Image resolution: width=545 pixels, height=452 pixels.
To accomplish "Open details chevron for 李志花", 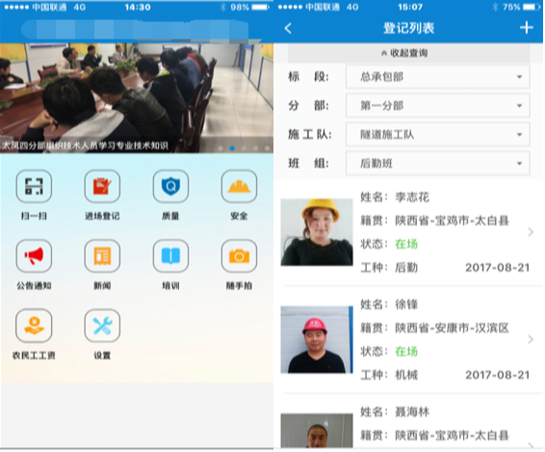I will click(x=531, y=232).
